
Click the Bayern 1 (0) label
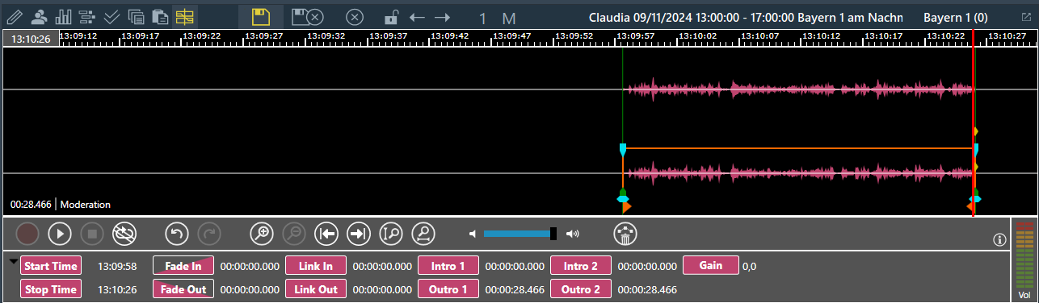(956, 17)
